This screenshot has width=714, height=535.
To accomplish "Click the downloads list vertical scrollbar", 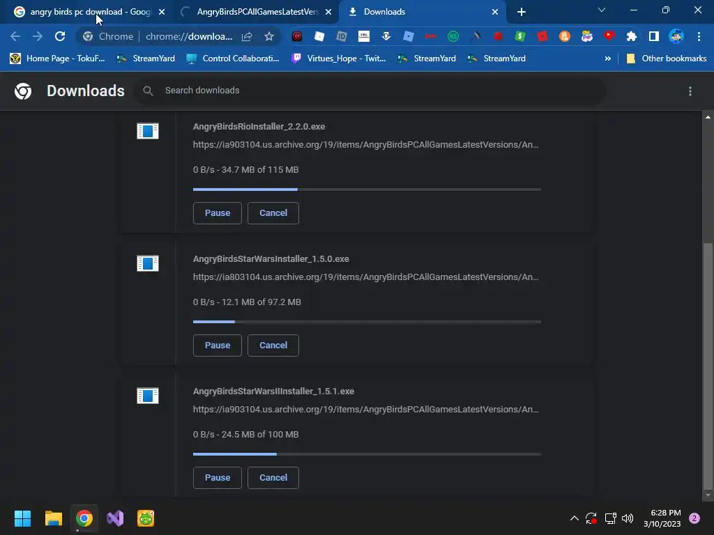I will [708, 366].
